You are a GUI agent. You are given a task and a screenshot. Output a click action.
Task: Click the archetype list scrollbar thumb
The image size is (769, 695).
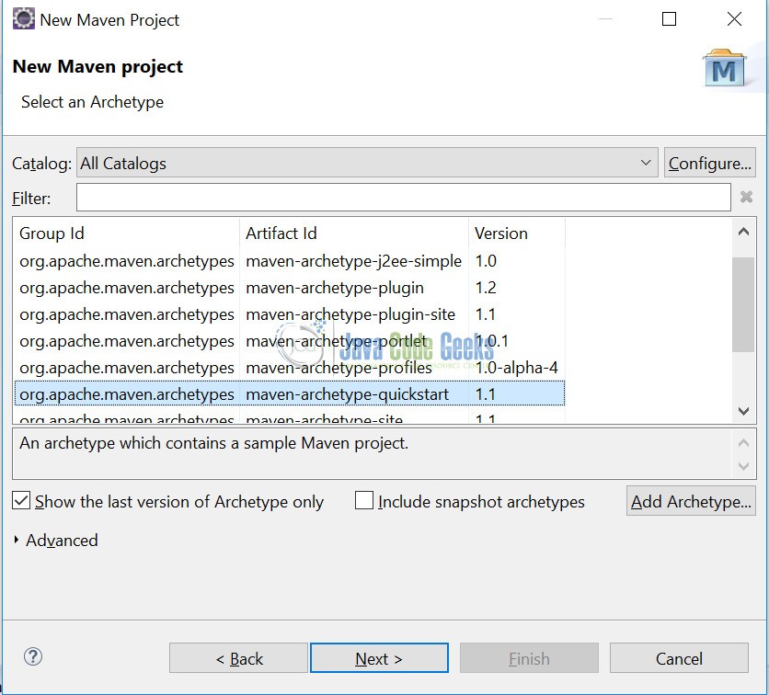tap(743, 304)
